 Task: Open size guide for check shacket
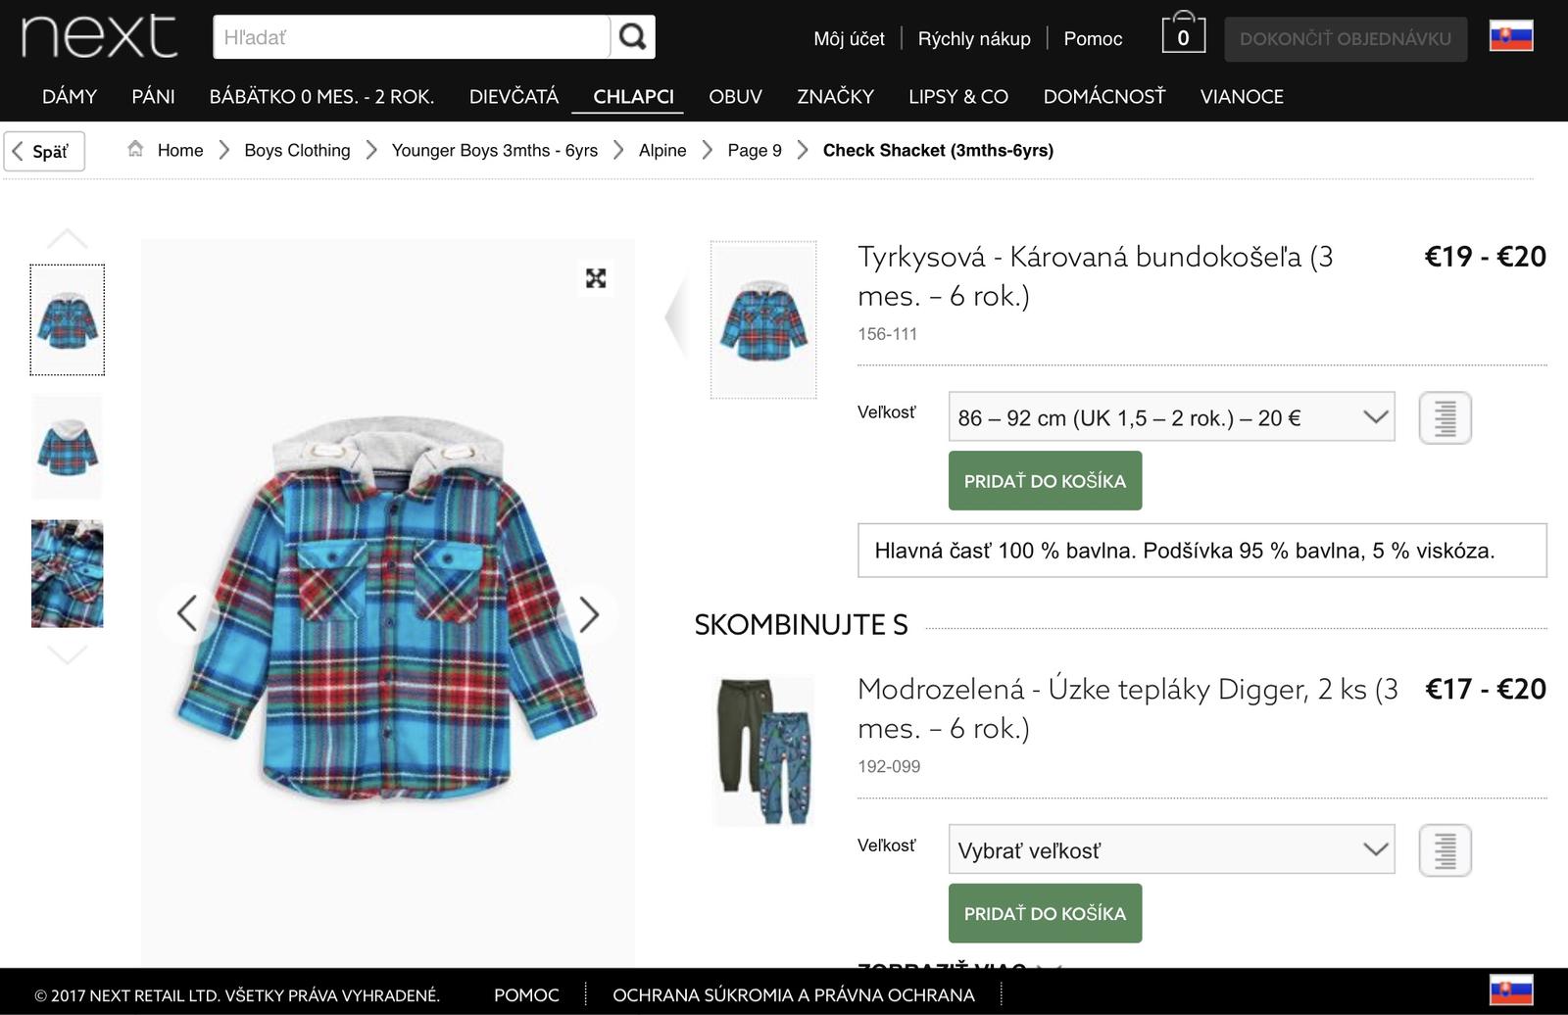click(1445, 417)
